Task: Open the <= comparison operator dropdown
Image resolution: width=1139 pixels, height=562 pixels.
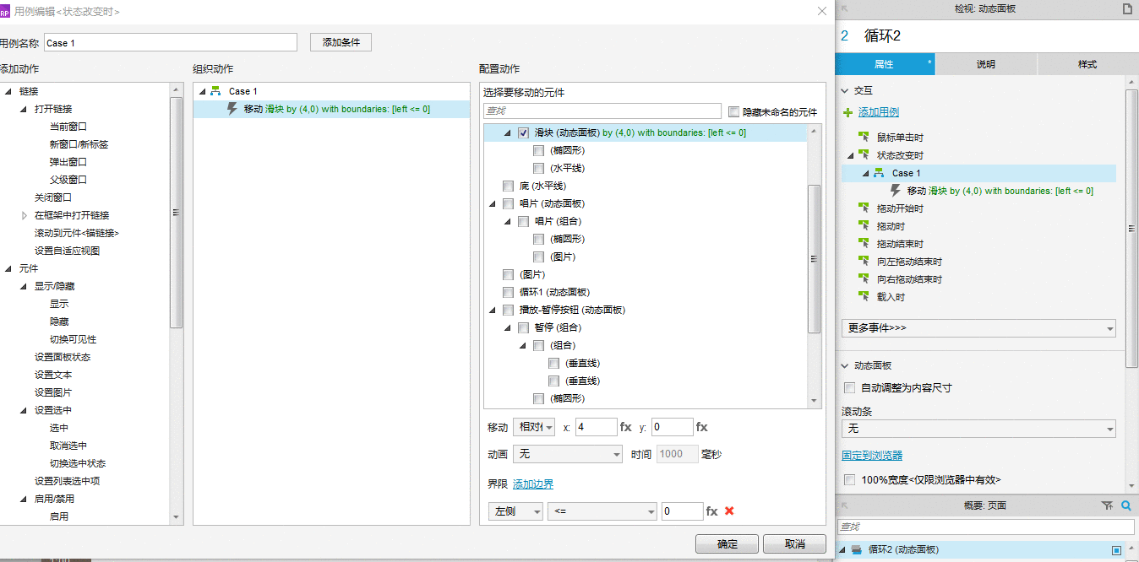Action: (x=602, y=511)
